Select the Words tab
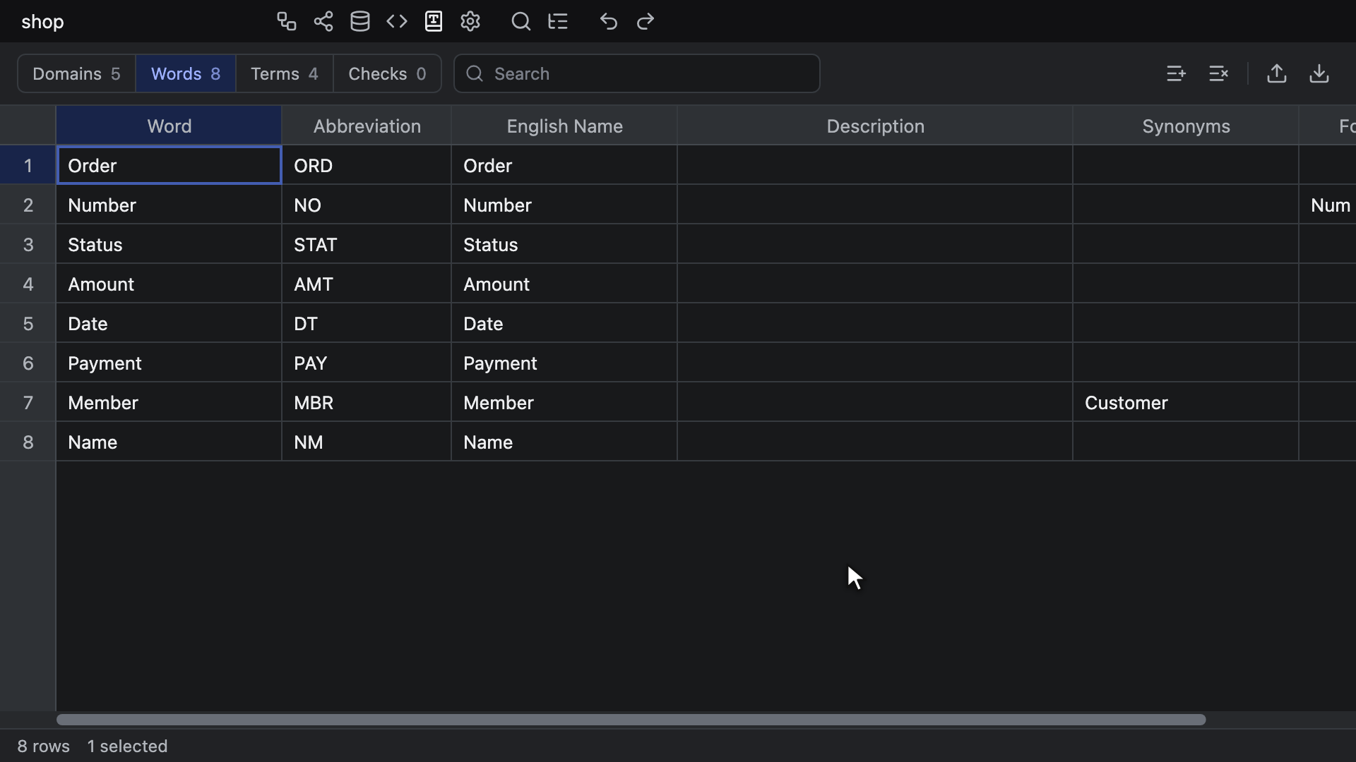Image resolution: width=1356 pixels, height=762 pixels. coord(186,73)
